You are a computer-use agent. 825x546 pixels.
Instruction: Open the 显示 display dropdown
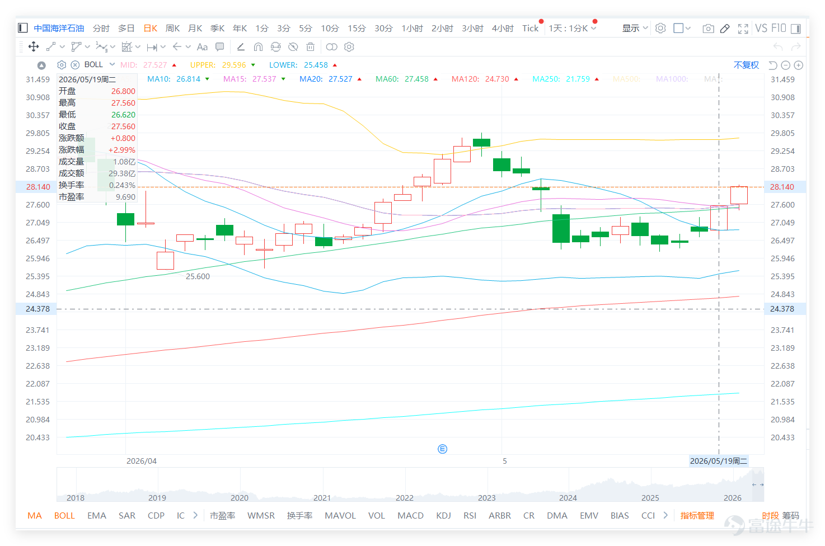(x=635, y=28)
